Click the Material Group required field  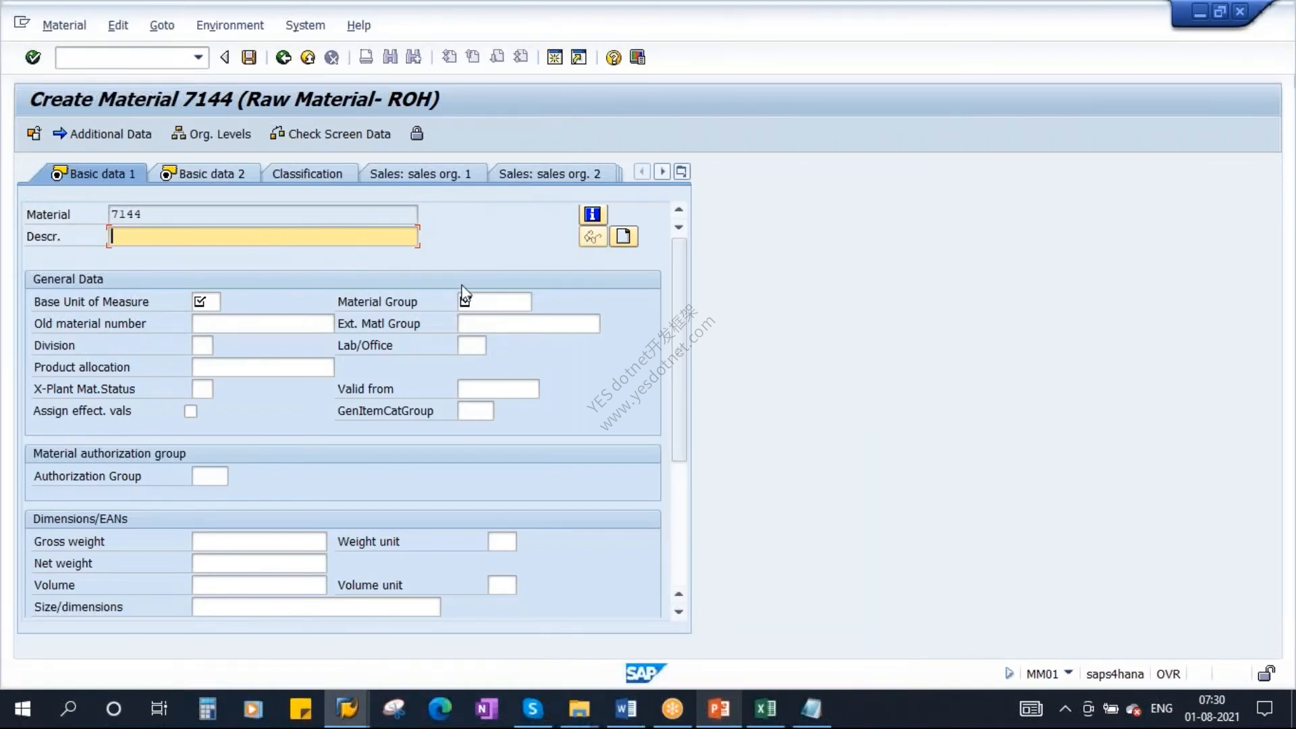pyautogui.click(x=495, y=302)
